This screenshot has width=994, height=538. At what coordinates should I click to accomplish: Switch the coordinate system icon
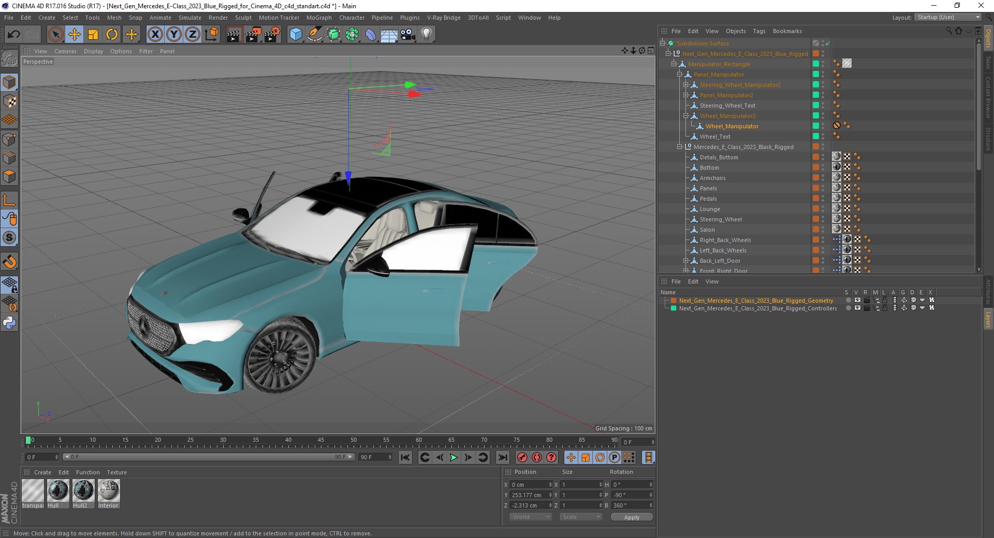pos(211,35)
